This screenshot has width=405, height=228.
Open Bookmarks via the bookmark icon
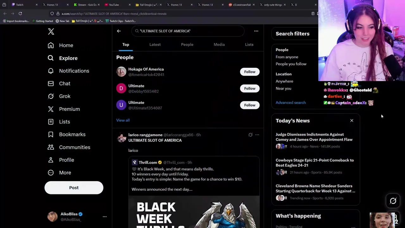pyautogui.click(x=51, y=134)
